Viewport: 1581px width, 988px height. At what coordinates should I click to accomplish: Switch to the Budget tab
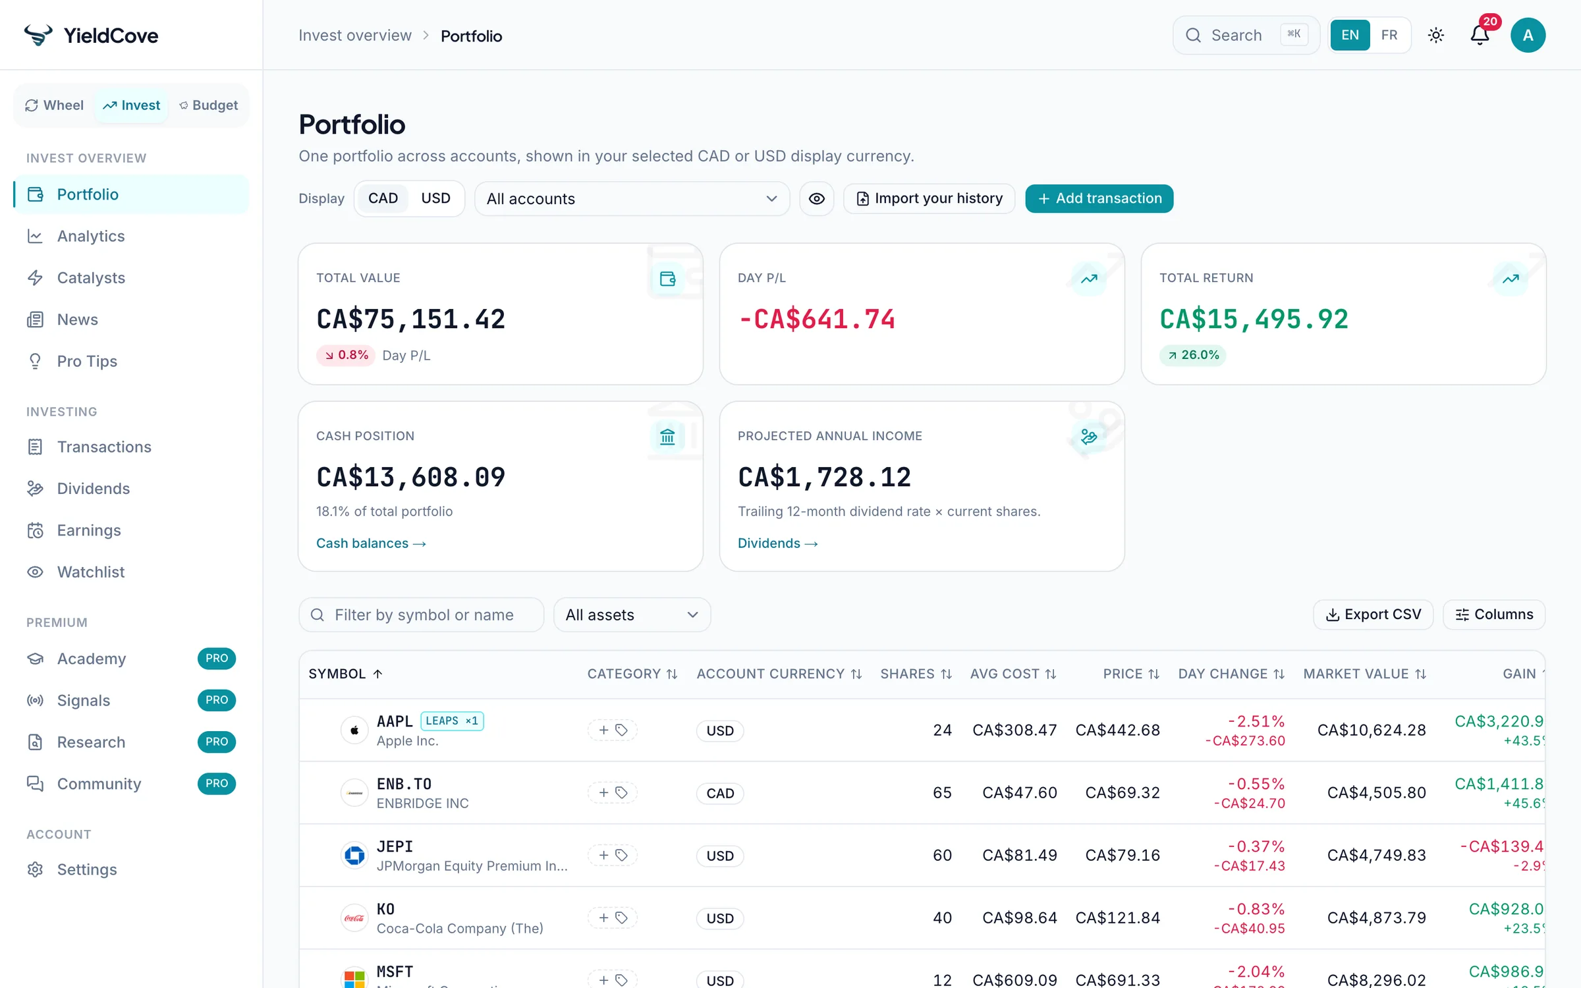pyautogui.click(x=208, y=105)
